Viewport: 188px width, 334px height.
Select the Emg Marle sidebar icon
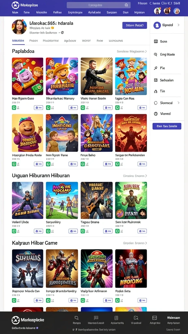click(x=156, y=54)
